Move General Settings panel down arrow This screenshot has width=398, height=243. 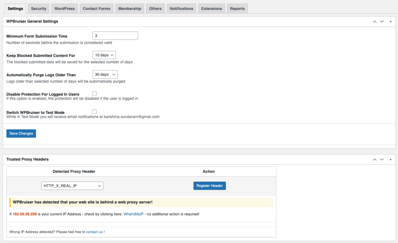click(382, 22)
